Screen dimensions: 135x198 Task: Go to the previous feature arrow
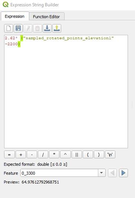click(x=112, y=173)
